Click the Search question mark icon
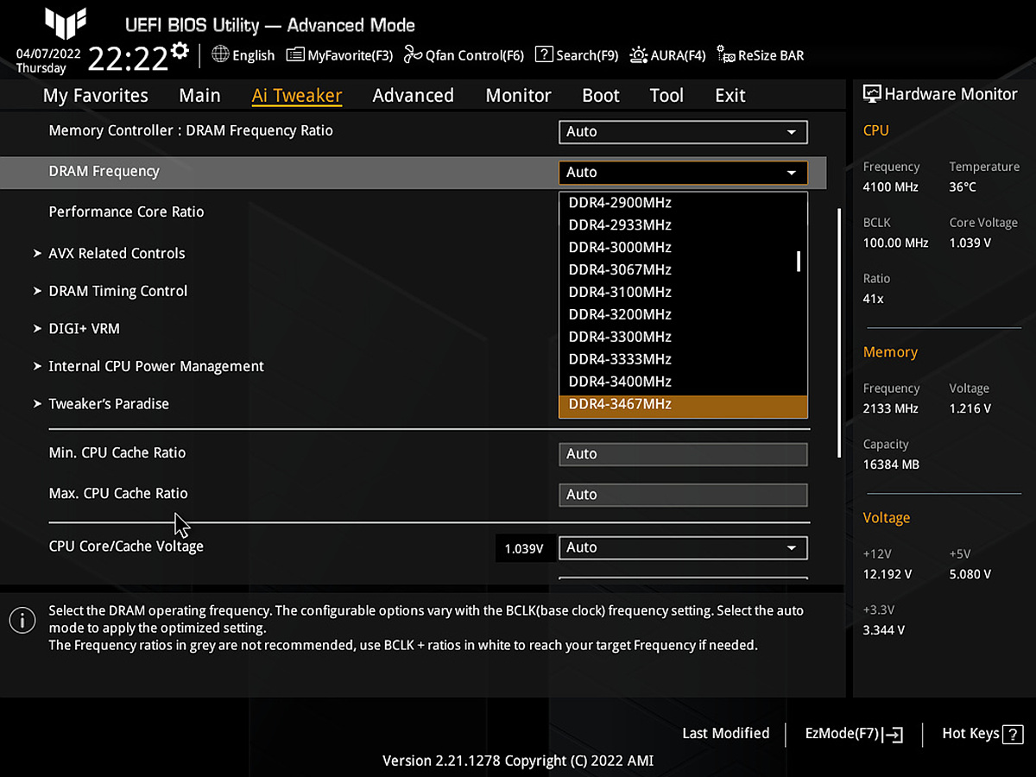Screen dimensions: 1036x777 (544, 54)
